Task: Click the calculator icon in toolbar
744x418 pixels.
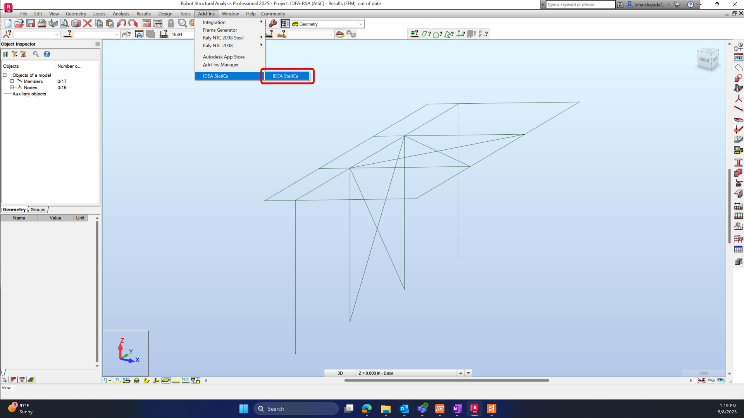Action: click(x=146, y=24)
